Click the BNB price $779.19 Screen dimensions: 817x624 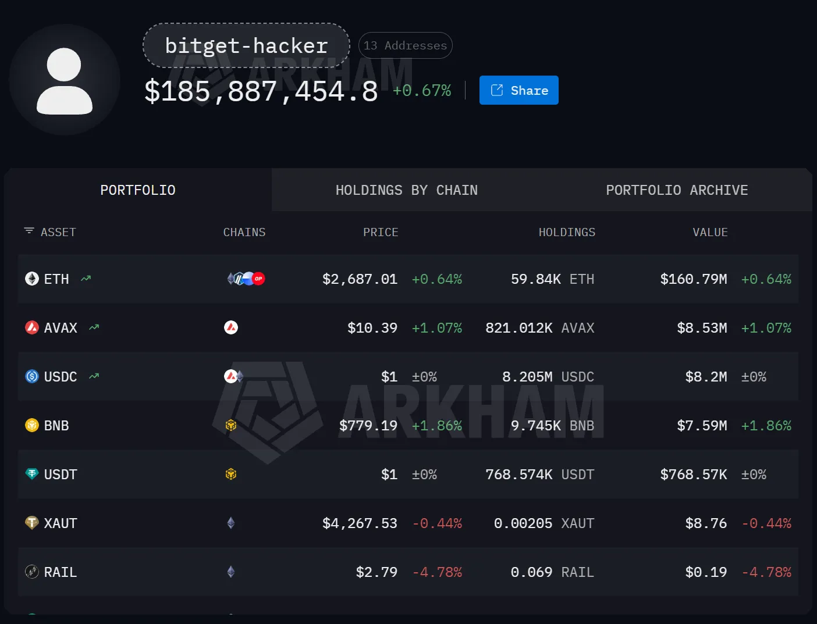(x=368, y=426)
